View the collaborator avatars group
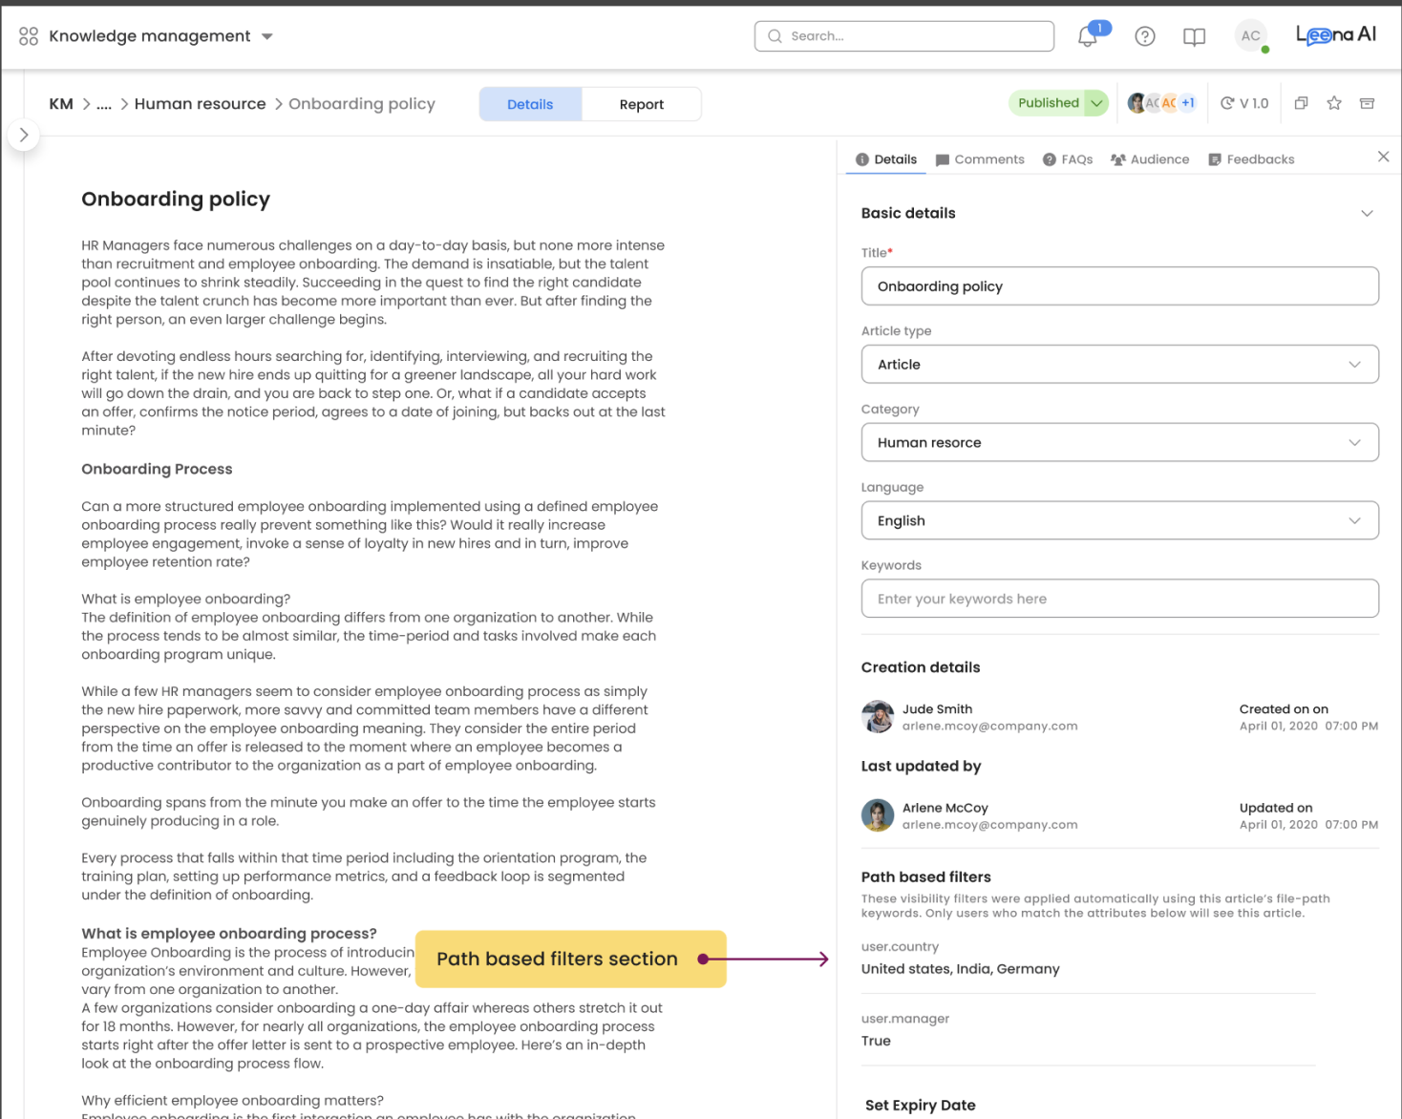1402x1119 pixels. [1161, 103]
